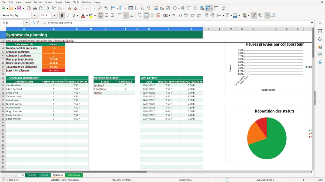Apply the red font color swatch
The height and width of the screenshot is (182, 325).
pyautogui.click(x=83, y=16)
